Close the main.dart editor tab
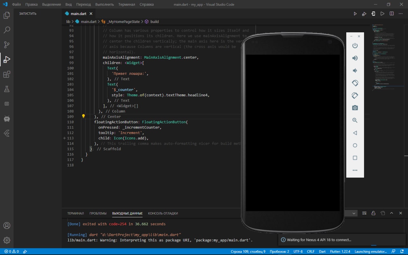This screenshot has width=408, height=255. 91,14
